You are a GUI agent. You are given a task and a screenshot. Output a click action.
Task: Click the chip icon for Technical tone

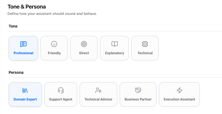pyautogui.click(x=145, y=44)
